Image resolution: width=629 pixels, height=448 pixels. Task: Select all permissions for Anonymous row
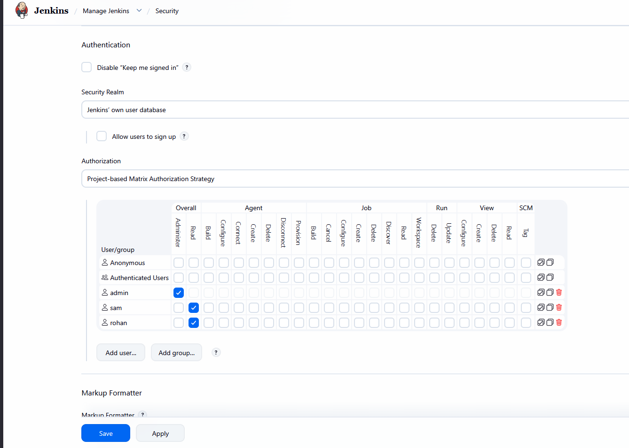coord(541,262)
